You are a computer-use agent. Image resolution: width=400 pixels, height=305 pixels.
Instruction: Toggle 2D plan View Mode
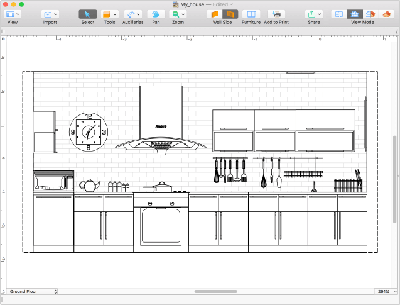point(338,14)
